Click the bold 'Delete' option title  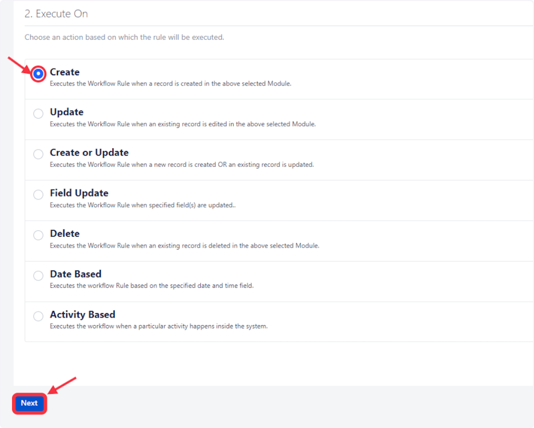(x=65, y=233)
